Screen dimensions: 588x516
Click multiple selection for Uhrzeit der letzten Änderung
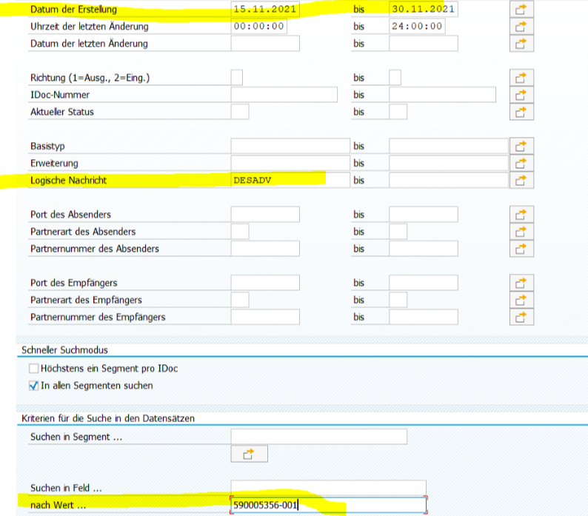coord(521,27)
